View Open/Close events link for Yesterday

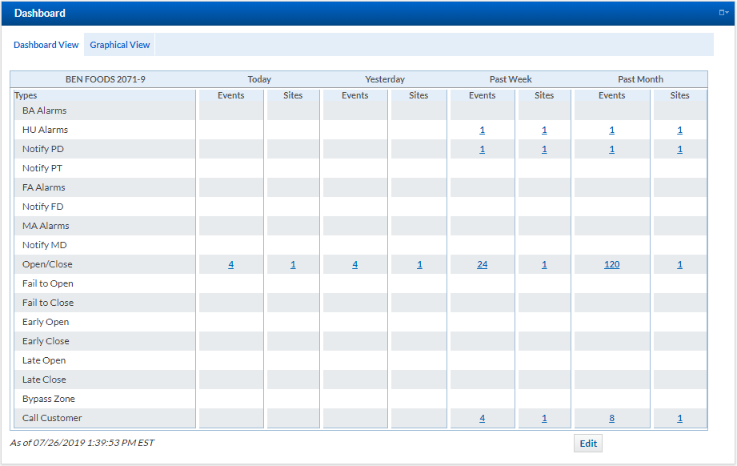click(354, 264)
